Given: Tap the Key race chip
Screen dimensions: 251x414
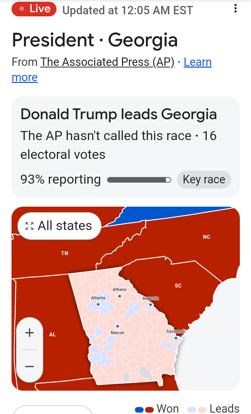Looking at the screenshot, I should click(x=204, y=179).
